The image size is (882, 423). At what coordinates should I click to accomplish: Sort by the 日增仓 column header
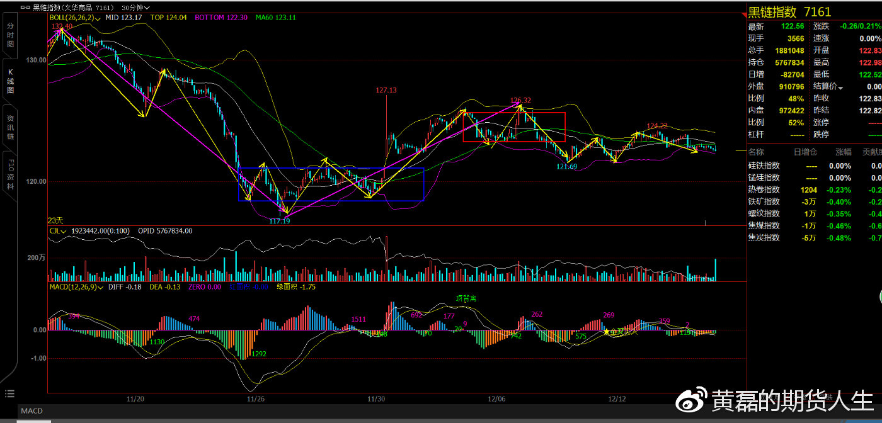tap(805, 152)
